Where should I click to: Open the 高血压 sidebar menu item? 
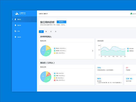(24, 19)
